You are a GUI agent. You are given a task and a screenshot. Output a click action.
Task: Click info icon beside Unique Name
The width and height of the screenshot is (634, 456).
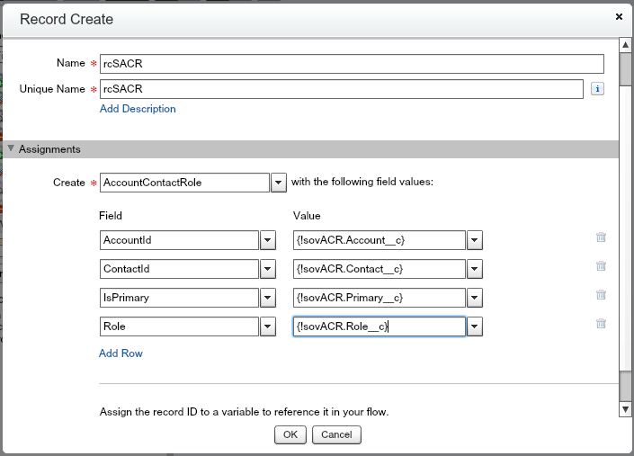pos(597,88)
